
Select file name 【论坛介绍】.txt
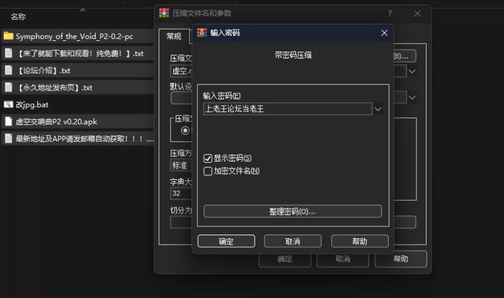tap(43, 70)
